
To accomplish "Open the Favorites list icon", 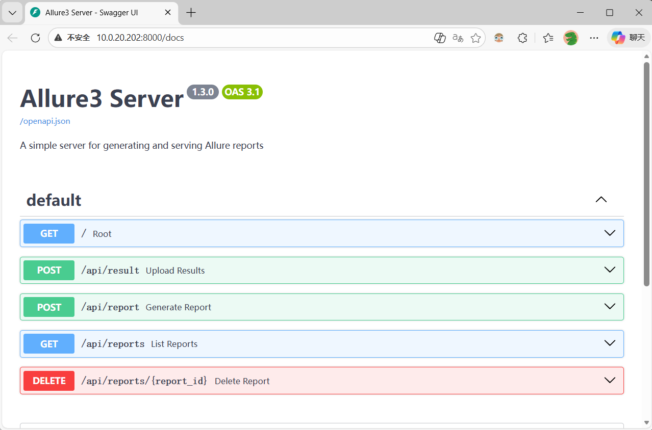I will [x=548, y=38].
